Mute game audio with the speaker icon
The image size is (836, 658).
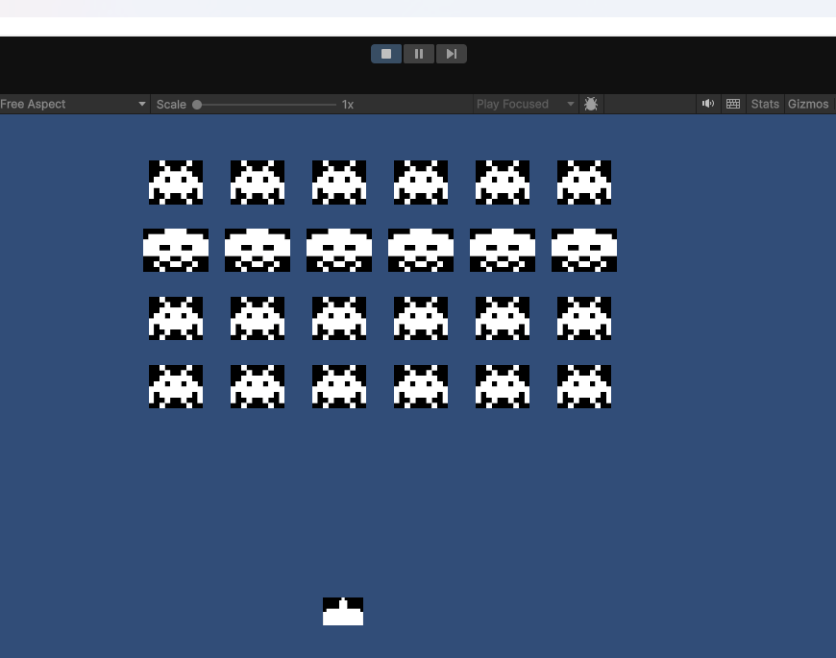coord(708,104)
